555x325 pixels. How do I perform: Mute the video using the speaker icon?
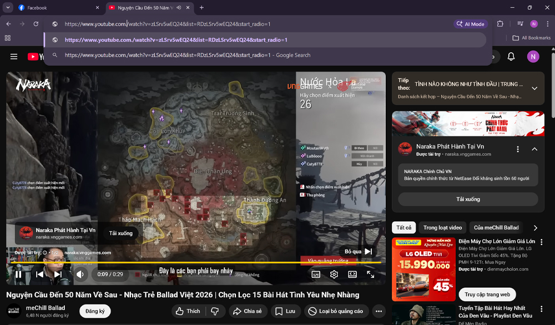81,274
